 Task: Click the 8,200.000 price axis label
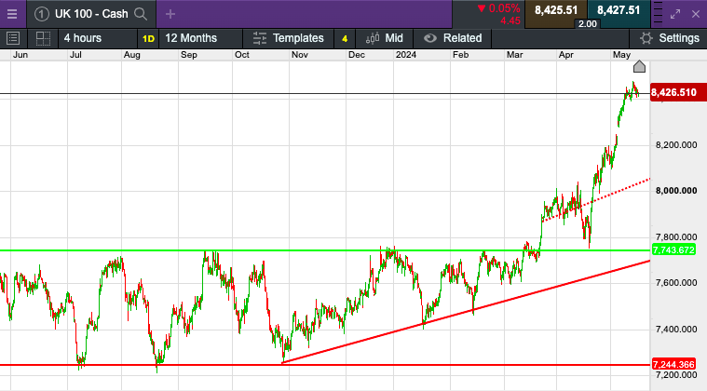click(676, 145)
